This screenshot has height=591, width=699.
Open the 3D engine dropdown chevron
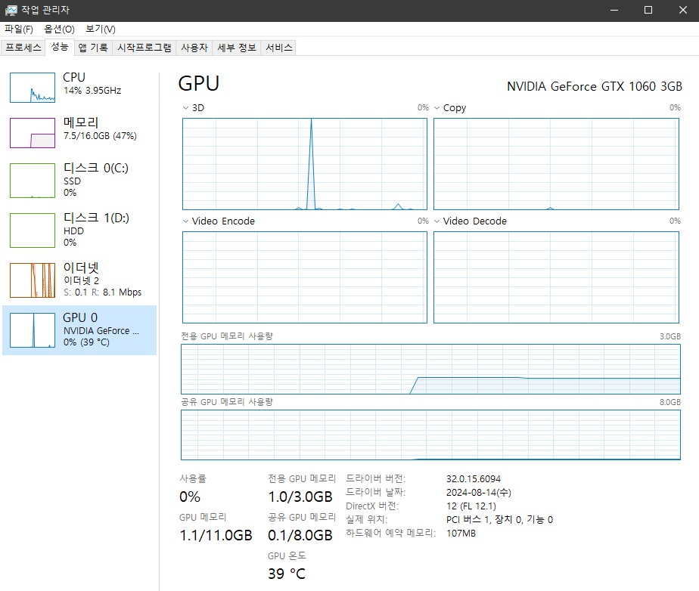coord(185,108)
